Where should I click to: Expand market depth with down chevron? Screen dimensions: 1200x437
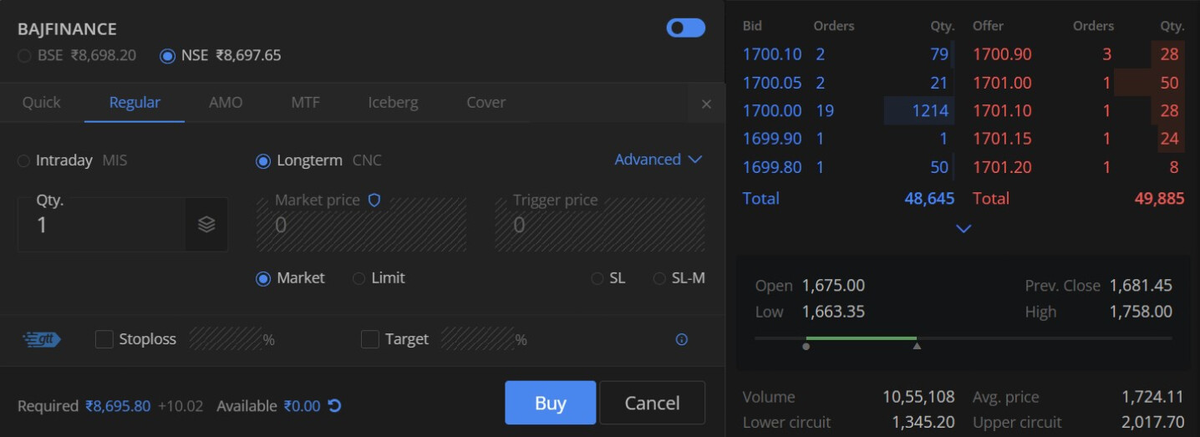click(964, 228)
